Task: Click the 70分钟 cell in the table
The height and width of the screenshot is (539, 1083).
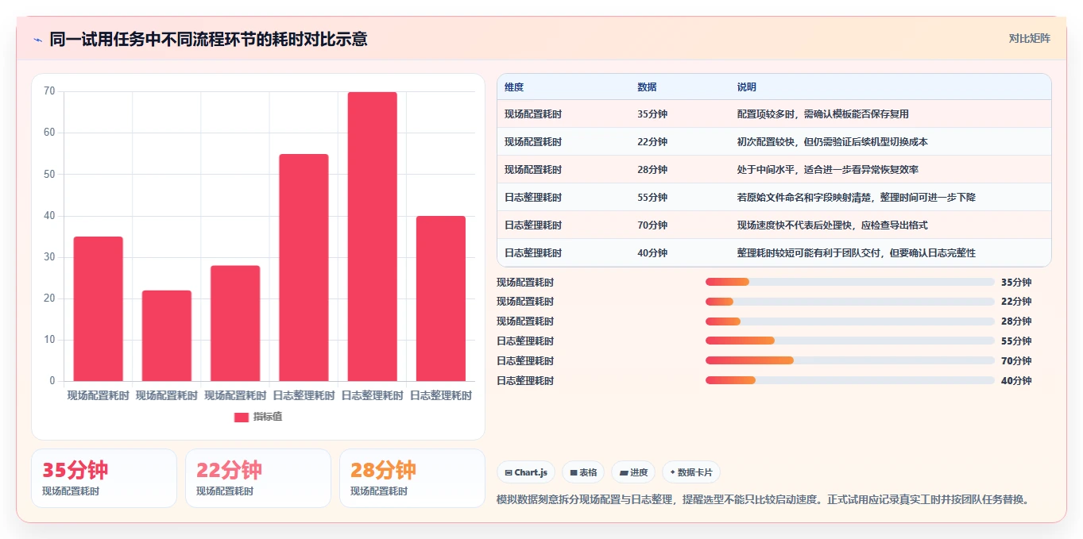Action: 652,225
